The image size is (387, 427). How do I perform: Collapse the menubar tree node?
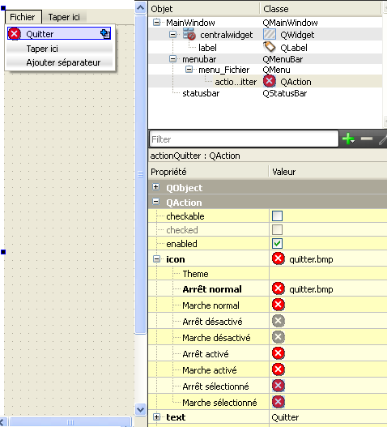point(172,58)
